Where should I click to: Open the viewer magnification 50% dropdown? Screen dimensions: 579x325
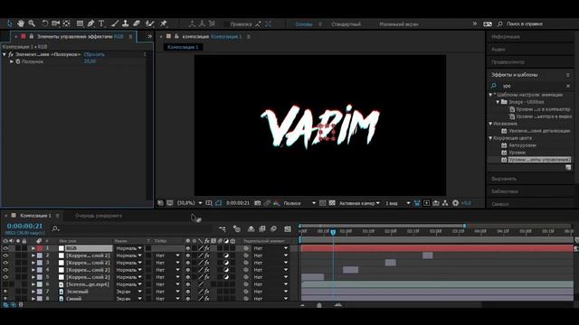coord(189,203)
